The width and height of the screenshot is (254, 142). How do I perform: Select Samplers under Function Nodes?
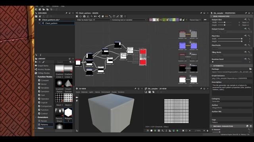(45, 92)
